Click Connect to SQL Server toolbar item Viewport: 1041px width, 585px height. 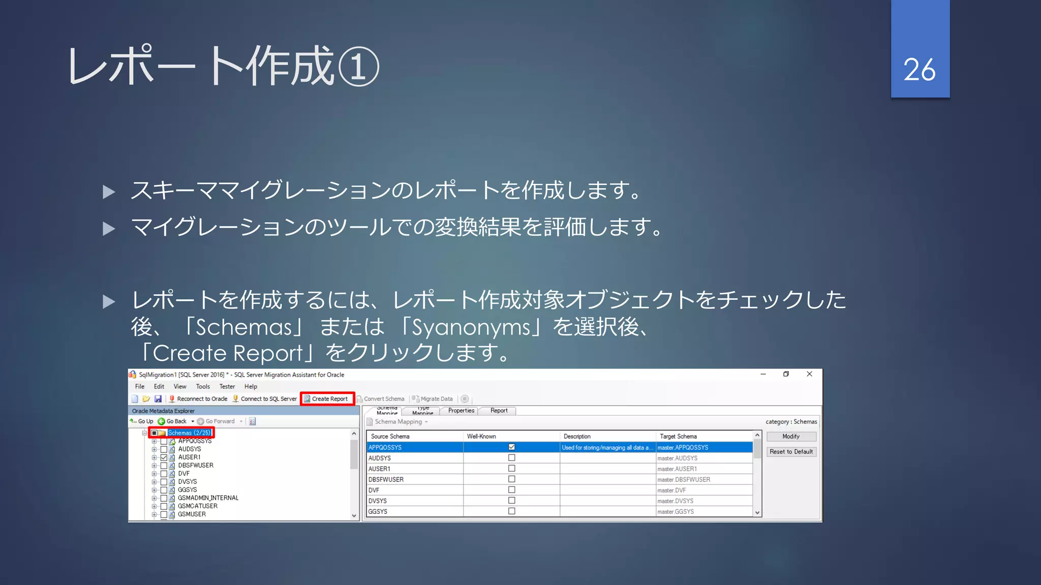tap(265, 399)
